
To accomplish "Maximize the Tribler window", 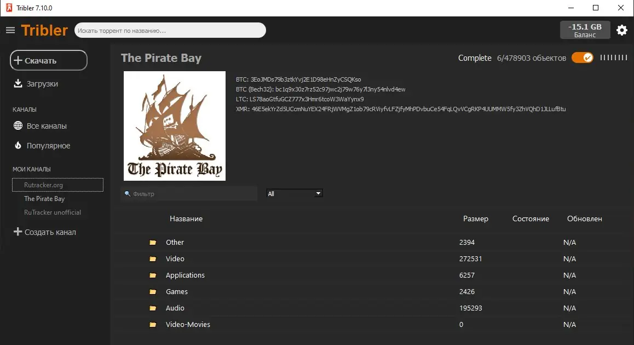I will [596, 8].
